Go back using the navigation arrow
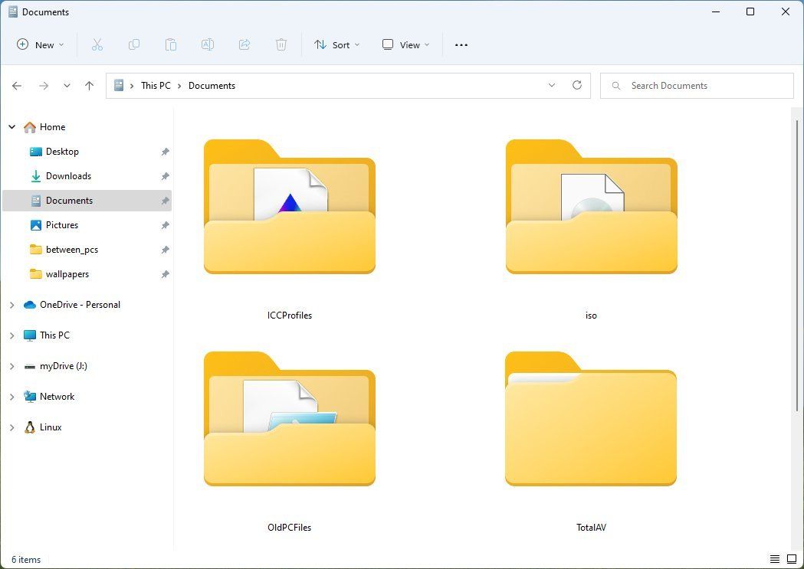804x569 pixels. (17, 85)
